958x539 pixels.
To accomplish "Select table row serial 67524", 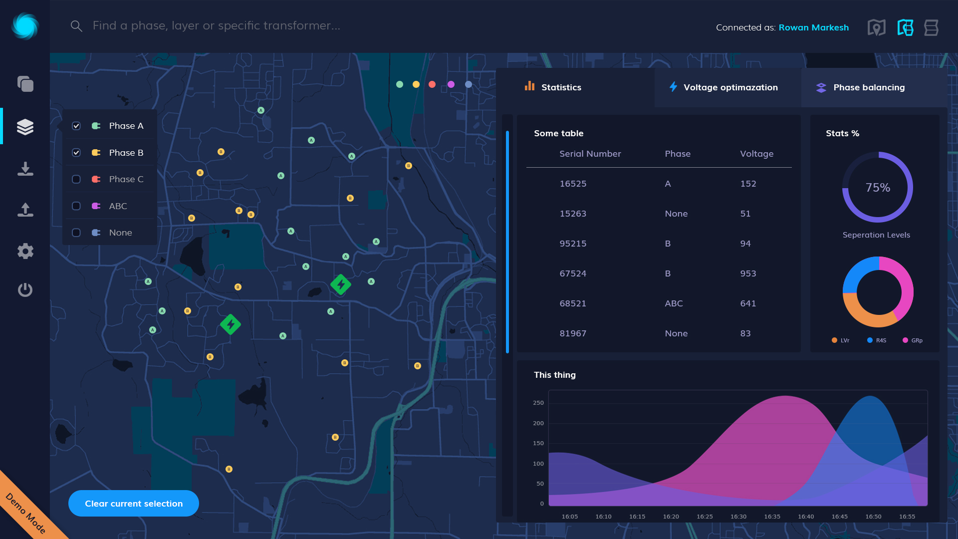I will tap(659, 273).
